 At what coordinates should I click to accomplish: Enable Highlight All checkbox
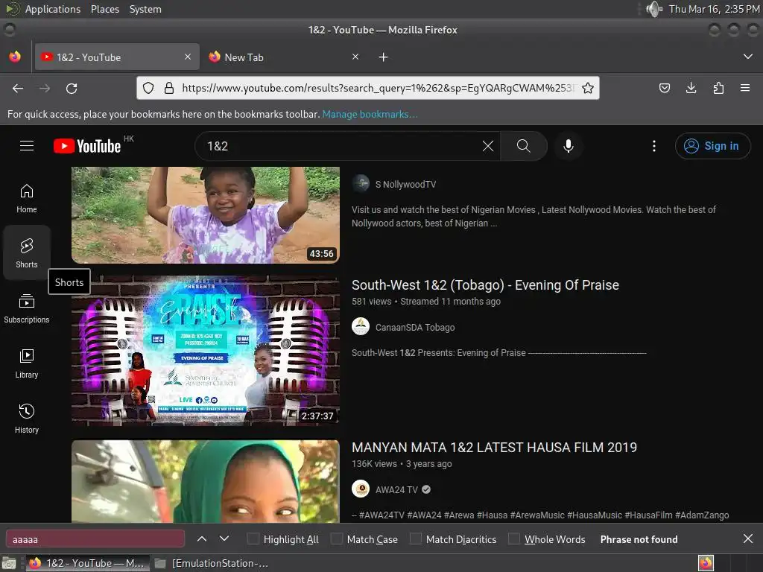[253, 539]
